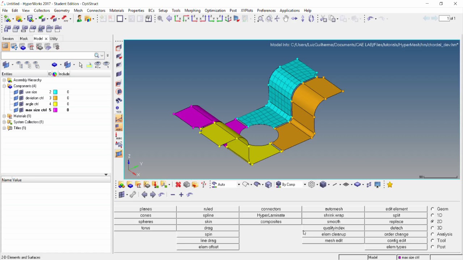Click the edit element panel button
The width and height of the screenshot is (463, 260).
click(396, 209)
